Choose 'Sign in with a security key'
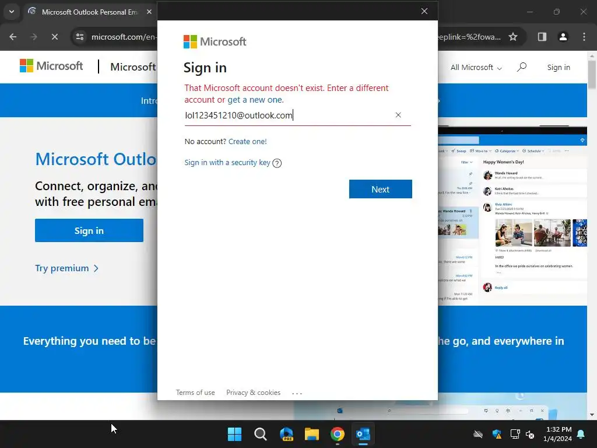Viewport: 597px width, 448px height. (227, 163)
